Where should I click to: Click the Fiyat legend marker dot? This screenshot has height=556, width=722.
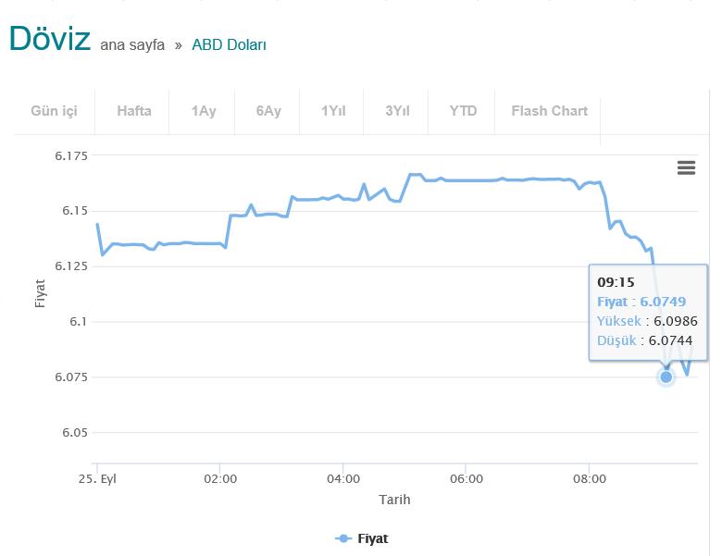343,538
